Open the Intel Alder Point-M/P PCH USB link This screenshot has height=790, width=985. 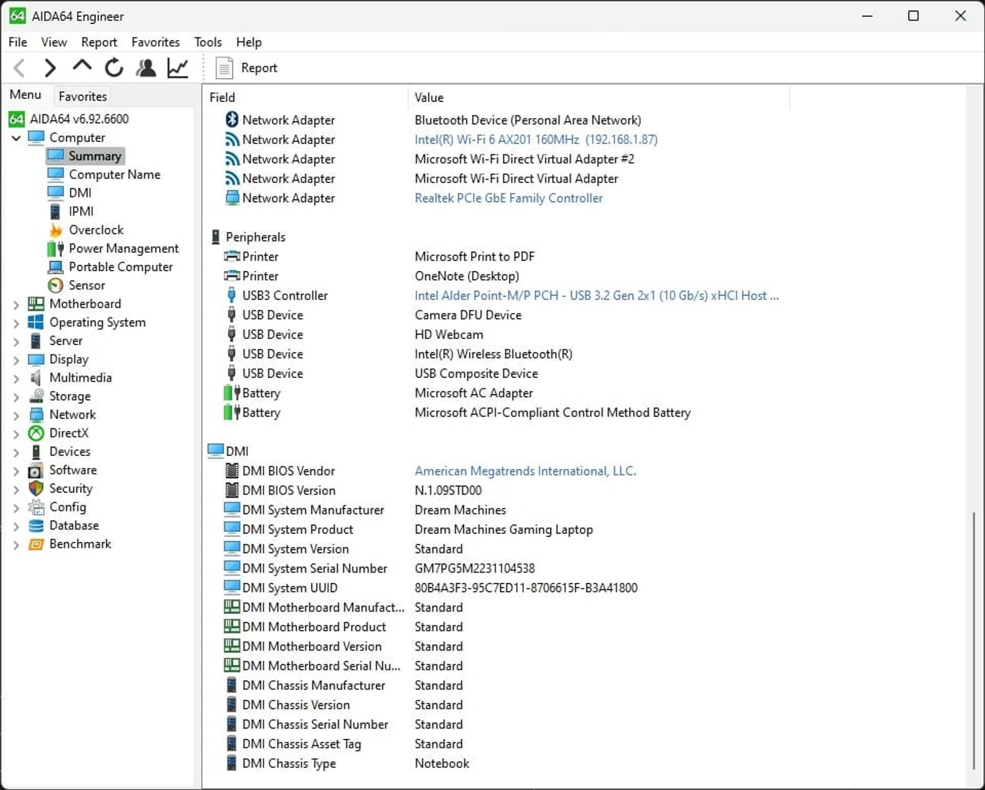(597, 295)
